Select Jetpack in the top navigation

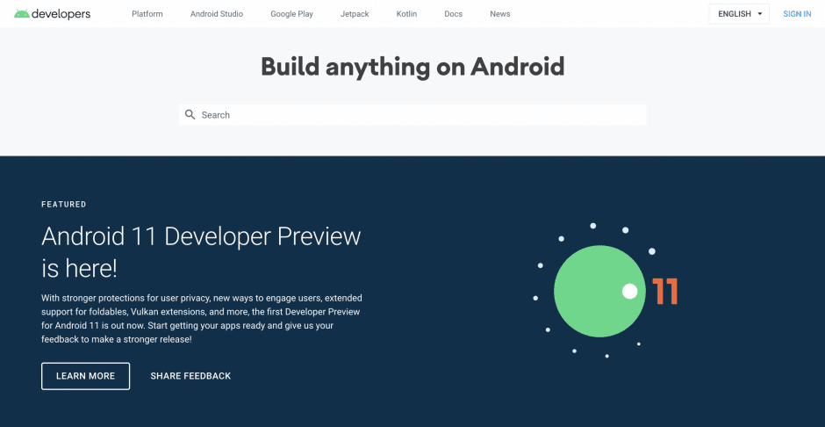click(355, 14)
